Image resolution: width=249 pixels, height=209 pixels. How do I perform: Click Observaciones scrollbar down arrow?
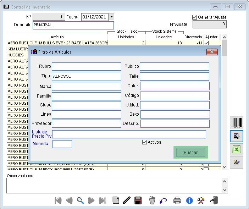(x=225, y=190)
